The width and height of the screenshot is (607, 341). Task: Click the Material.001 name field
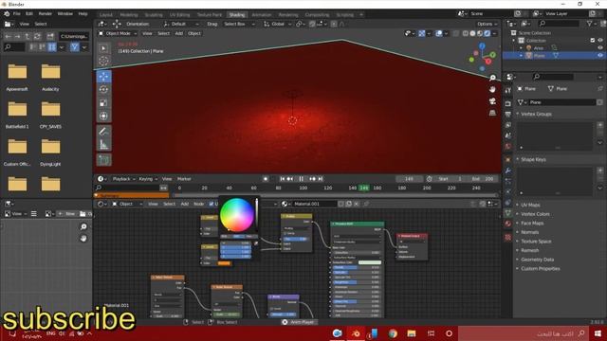click(314, 204)
